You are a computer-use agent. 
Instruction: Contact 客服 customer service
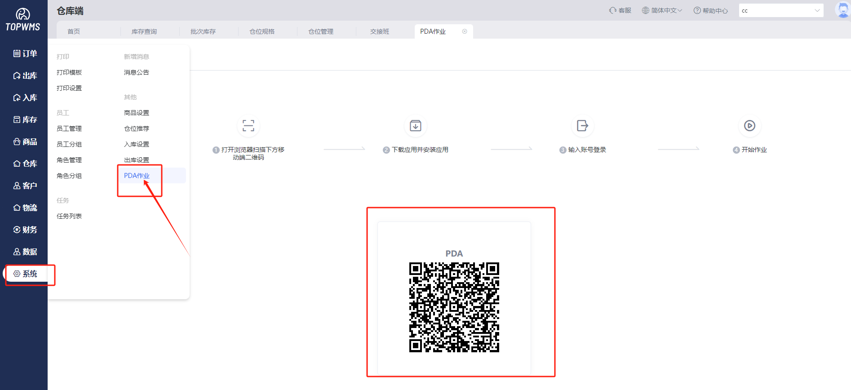click(620, 10)
